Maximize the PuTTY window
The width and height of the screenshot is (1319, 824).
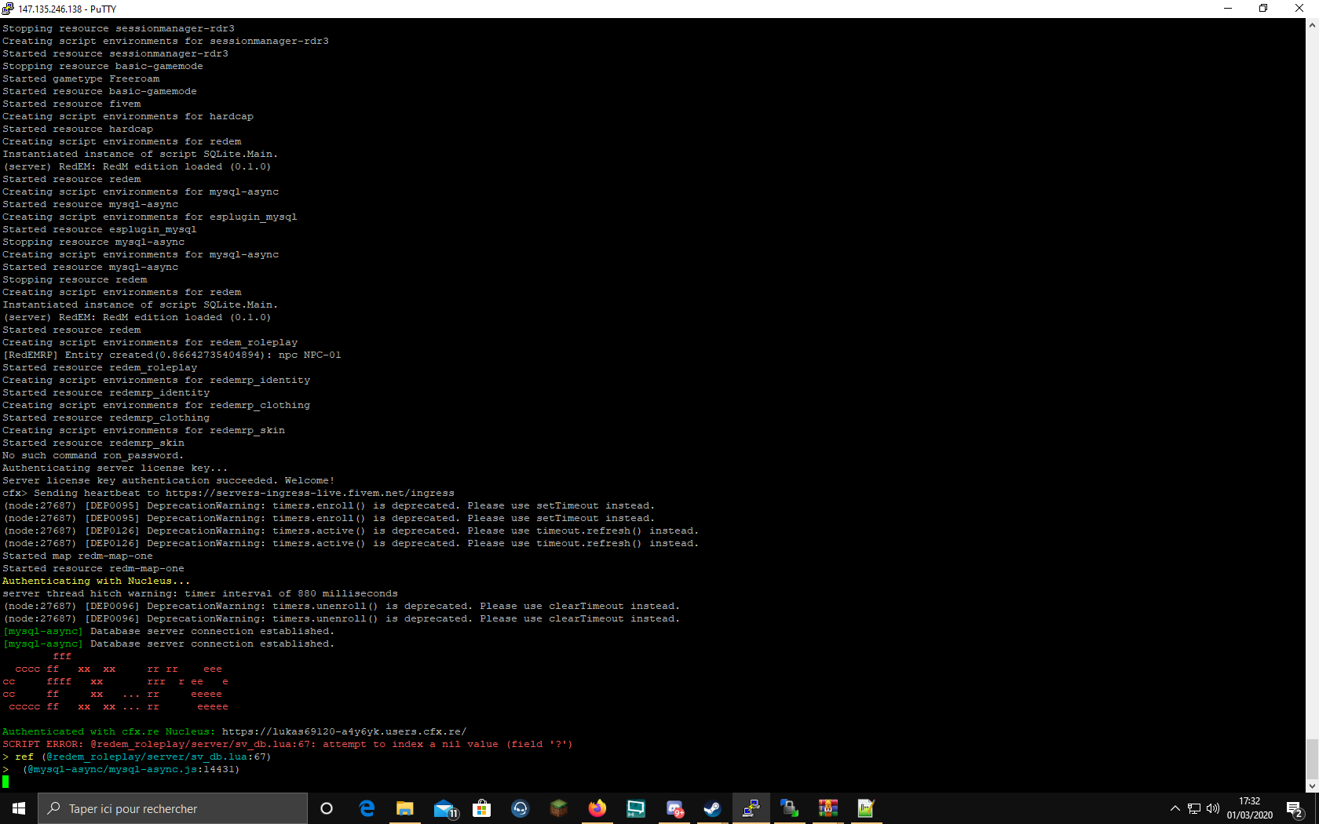click(x=1263, y=9)
